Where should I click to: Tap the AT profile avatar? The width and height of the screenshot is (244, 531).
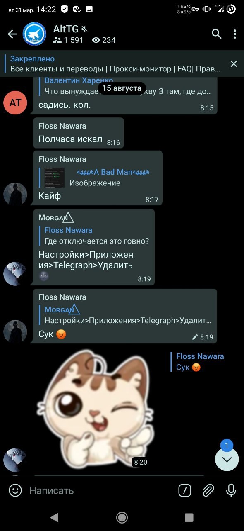pos(15,102)
